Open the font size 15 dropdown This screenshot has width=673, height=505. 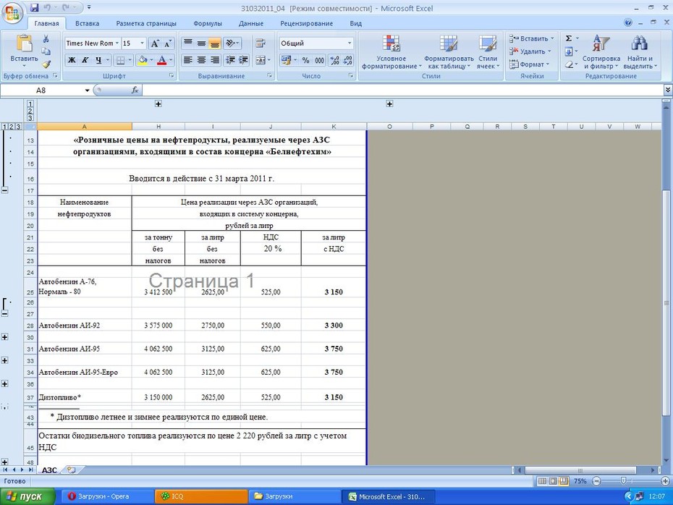[x=142, y=43]
